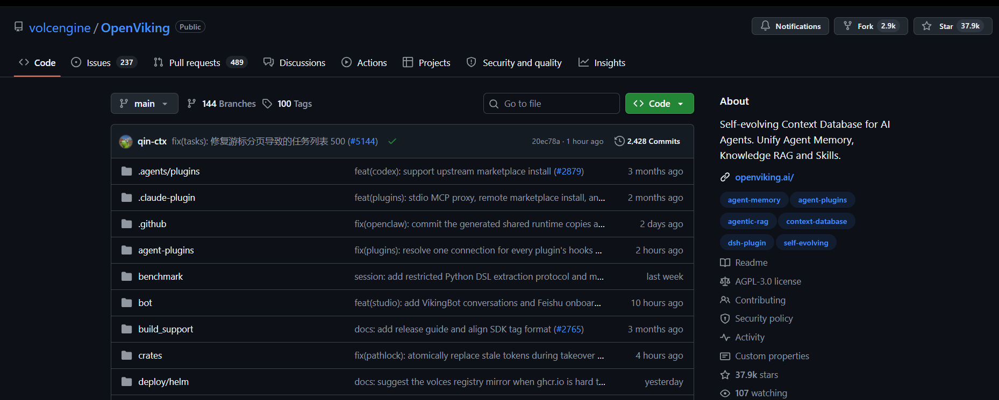Click the agent-memory topic tag
This screenshot has height=400, width=999.
tap(754, 200)
